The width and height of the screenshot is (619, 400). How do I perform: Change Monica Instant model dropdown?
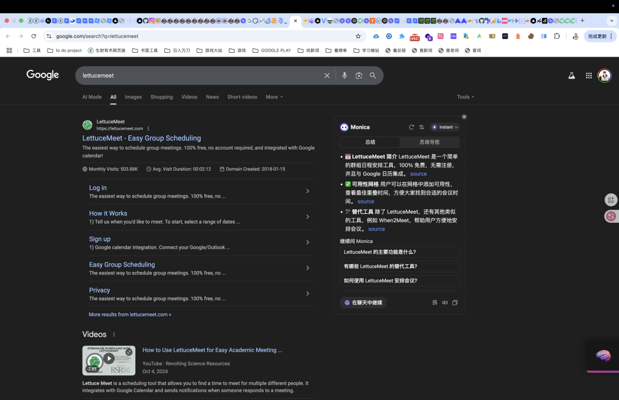click(445, 127)
